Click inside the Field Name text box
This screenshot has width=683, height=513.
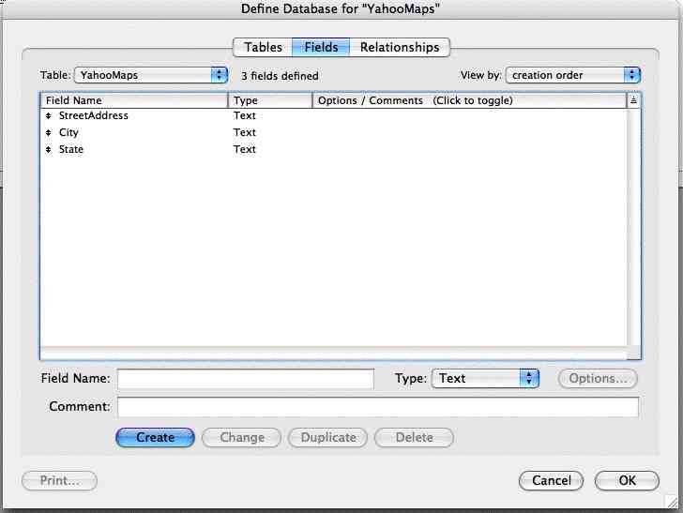point(245,379)
